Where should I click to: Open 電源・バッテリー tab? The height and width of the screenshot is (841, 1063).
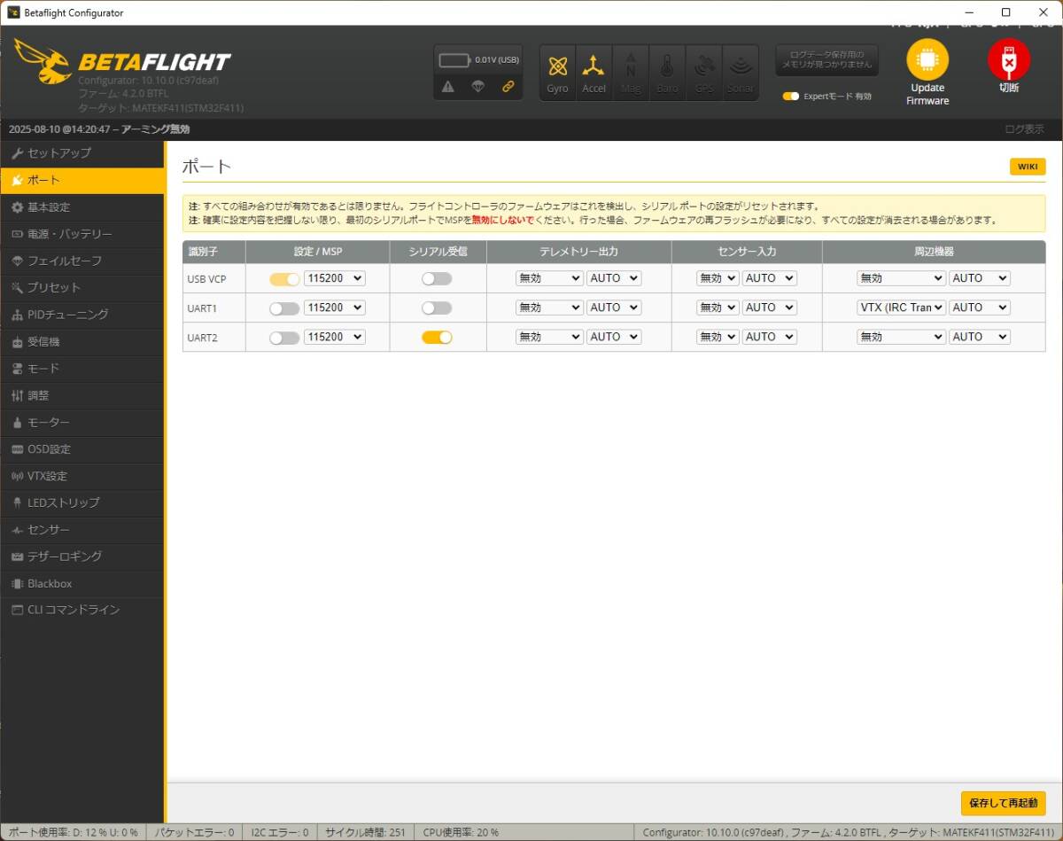[x=82, y=234]
